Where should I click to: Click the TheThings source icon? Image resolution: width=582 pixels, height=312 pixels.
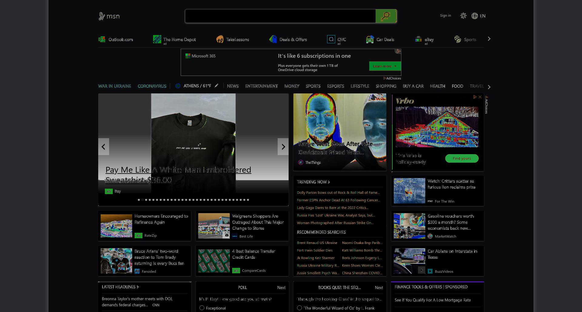[x=301, y=162]
